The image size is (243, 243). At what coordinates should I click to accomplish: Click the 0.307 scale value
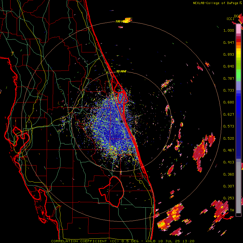229,186
